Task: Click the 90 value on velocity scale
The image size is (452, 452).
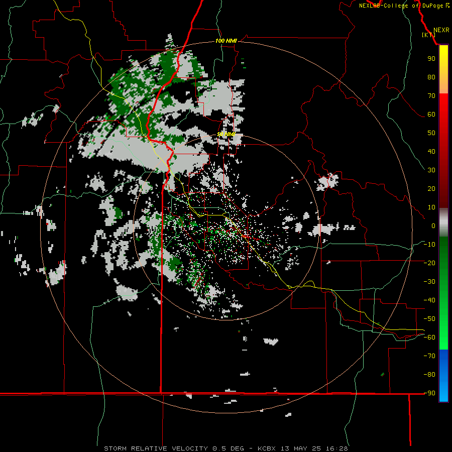Action: click(x=431, y=59)
